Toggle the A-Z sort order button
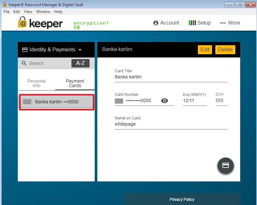Viewport: 257px width, 205px height. point(80,63)
